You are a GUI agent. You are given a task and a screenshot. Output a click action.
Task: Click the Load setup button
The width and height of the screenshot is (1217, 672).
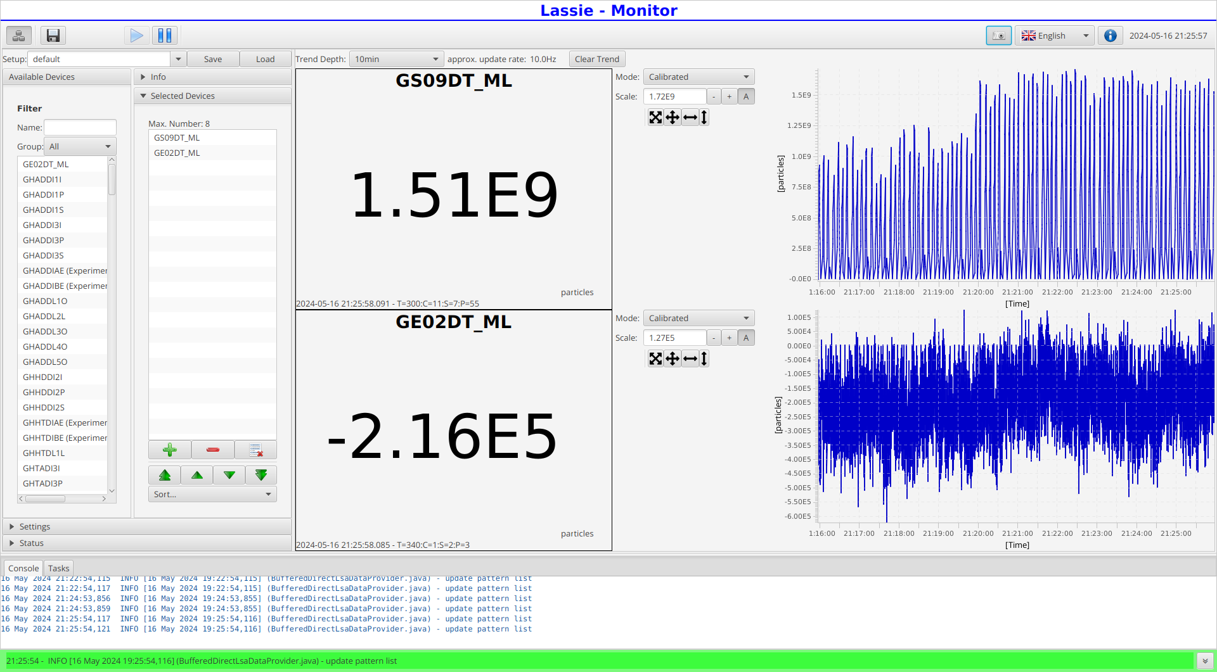(265, 59)
